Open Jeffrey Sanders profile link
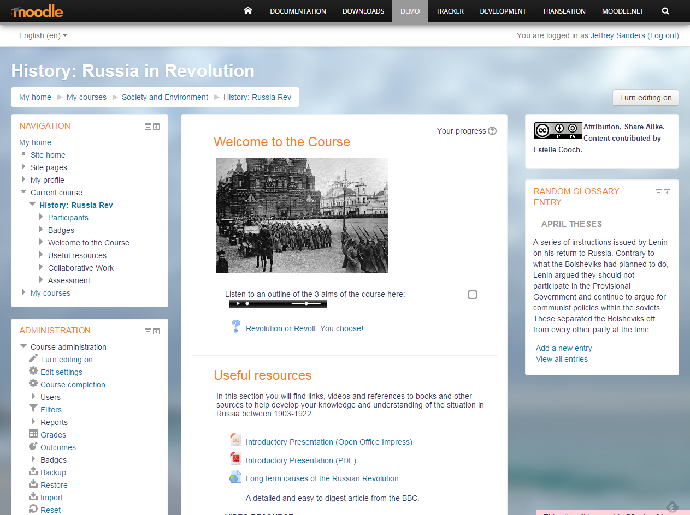The height and width of the screenshot is (515, 690). 618,35
